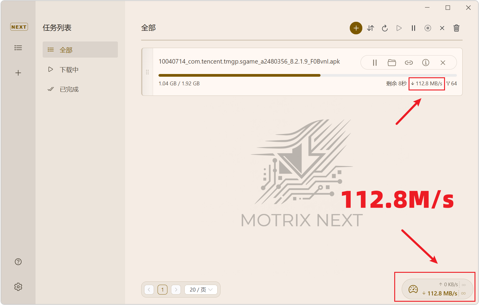Open the speedometer speed limit widget
This screenshot has height=305, width=479.
pos(413,289)
